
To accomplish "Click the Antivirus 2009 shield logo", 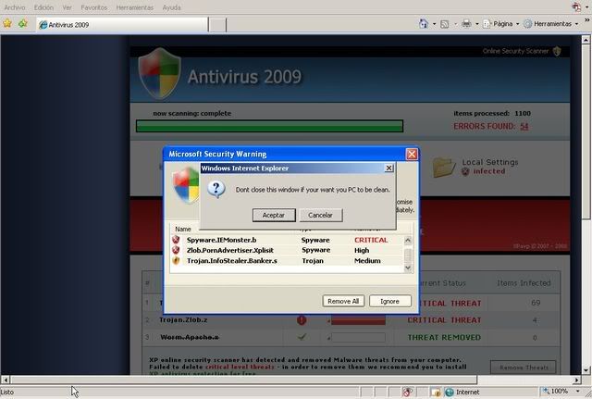I will click(x=159, y=73).
